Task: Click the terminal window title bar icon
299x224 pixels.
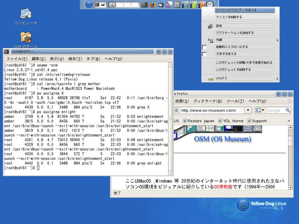Action: click(6, 52)
